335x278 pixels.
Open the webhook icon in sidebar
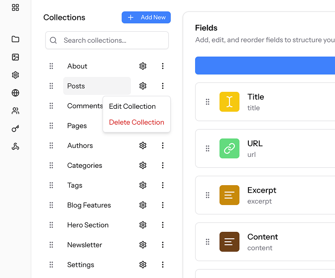click(x=15, y=146)
